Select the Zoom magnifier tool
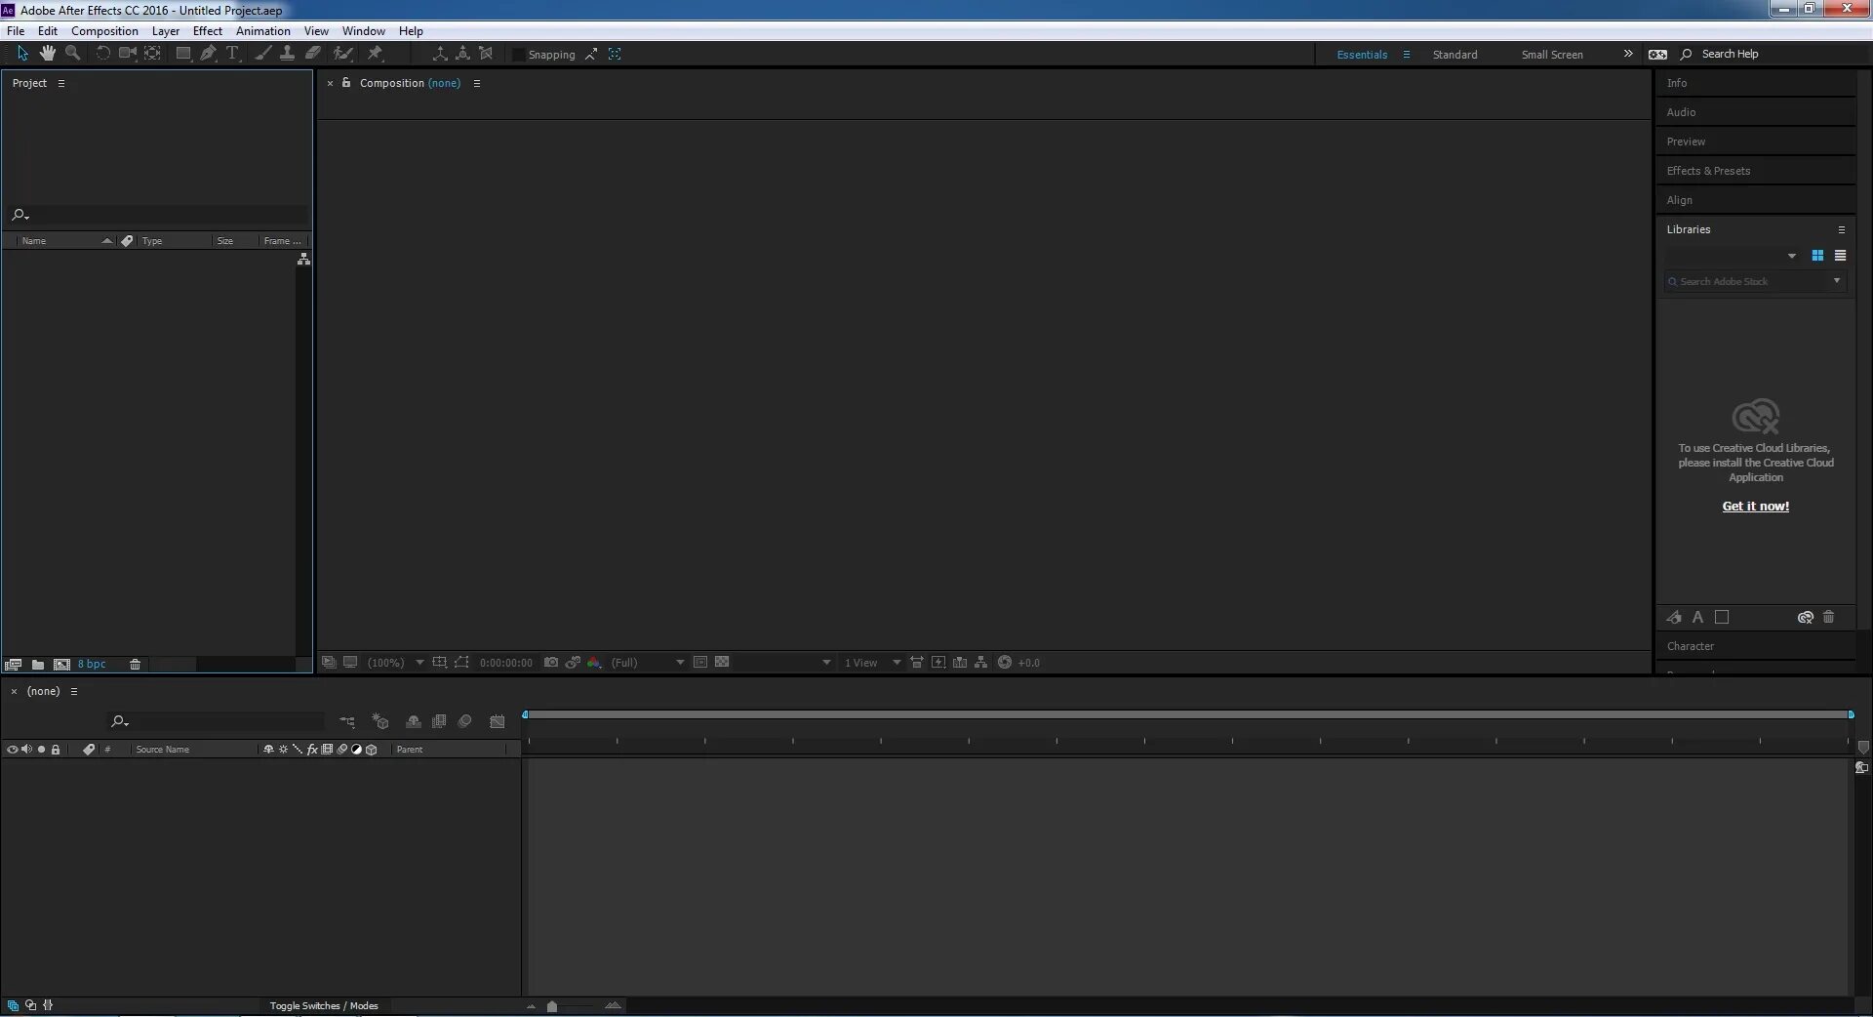The width and height of the screenshot is (1873, 1017). [x=72, y=54]
